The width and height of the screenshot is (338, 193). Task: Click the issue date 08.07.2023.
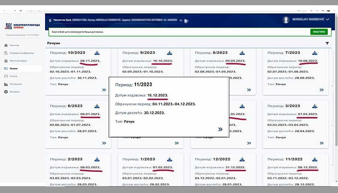pyautogui.click(x=90, y=114)
